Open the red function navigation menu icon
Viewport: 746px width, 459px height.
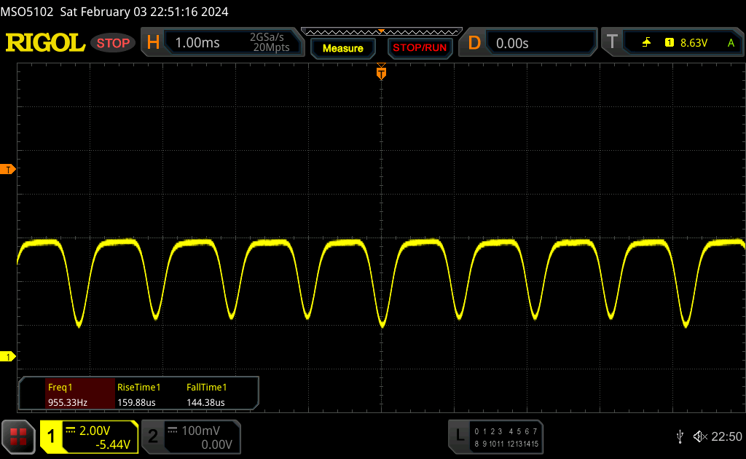point(18,436)
